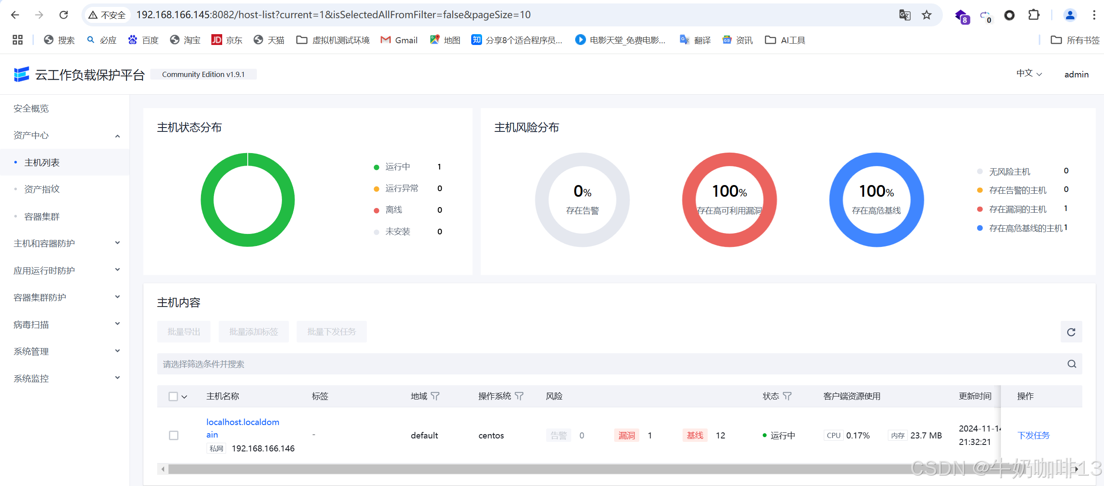Open the localhost.localdomain host link
Viewport: 1104px width, 486px height.
click(x=243, y=422)
